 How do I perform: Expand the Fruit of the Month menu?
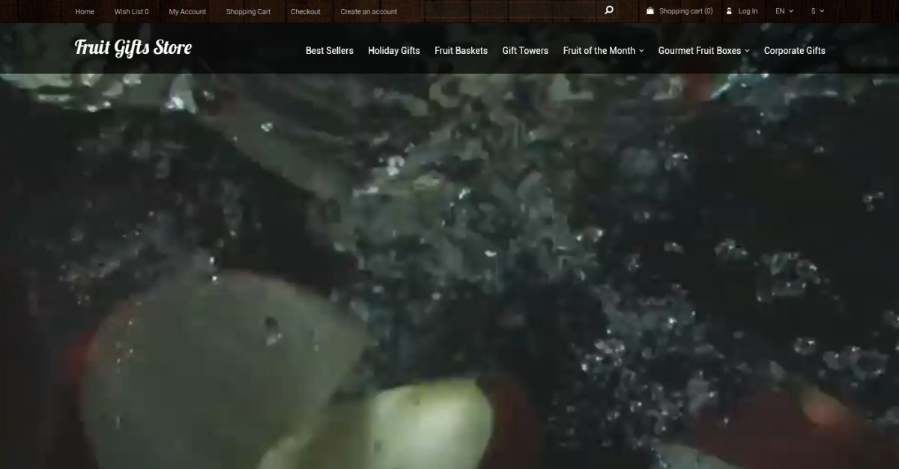tap(603, 51)
